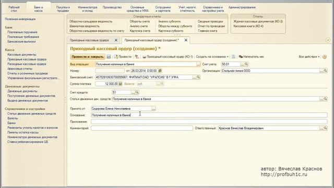
Task: Click into the Комментарий field
Action: [142, 128]
